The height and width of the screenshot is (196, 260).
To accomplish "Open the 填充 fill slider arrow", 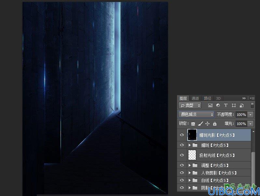I will click(x=250, y=124).
